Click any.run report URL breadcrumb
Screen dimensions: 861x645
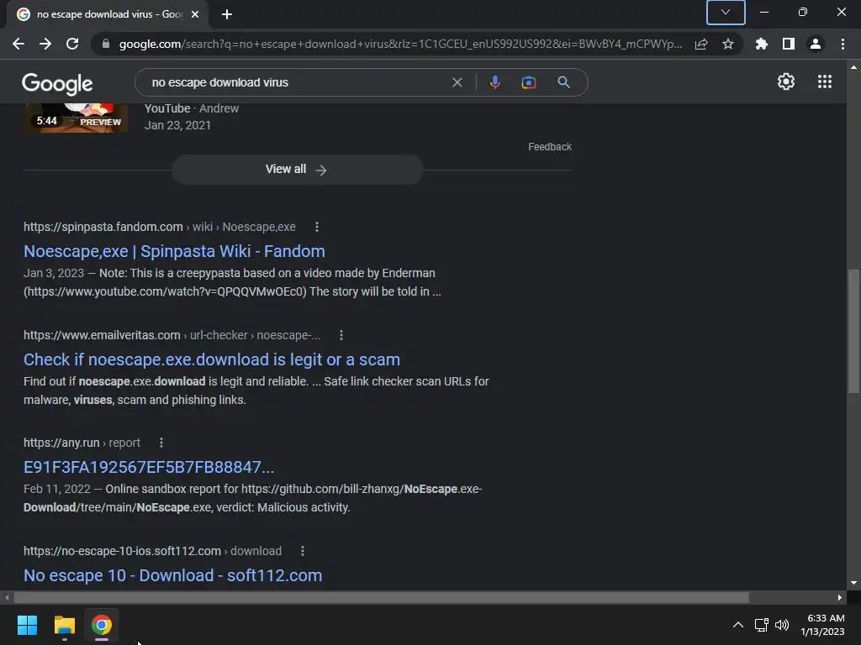click(x=82, y=442)
